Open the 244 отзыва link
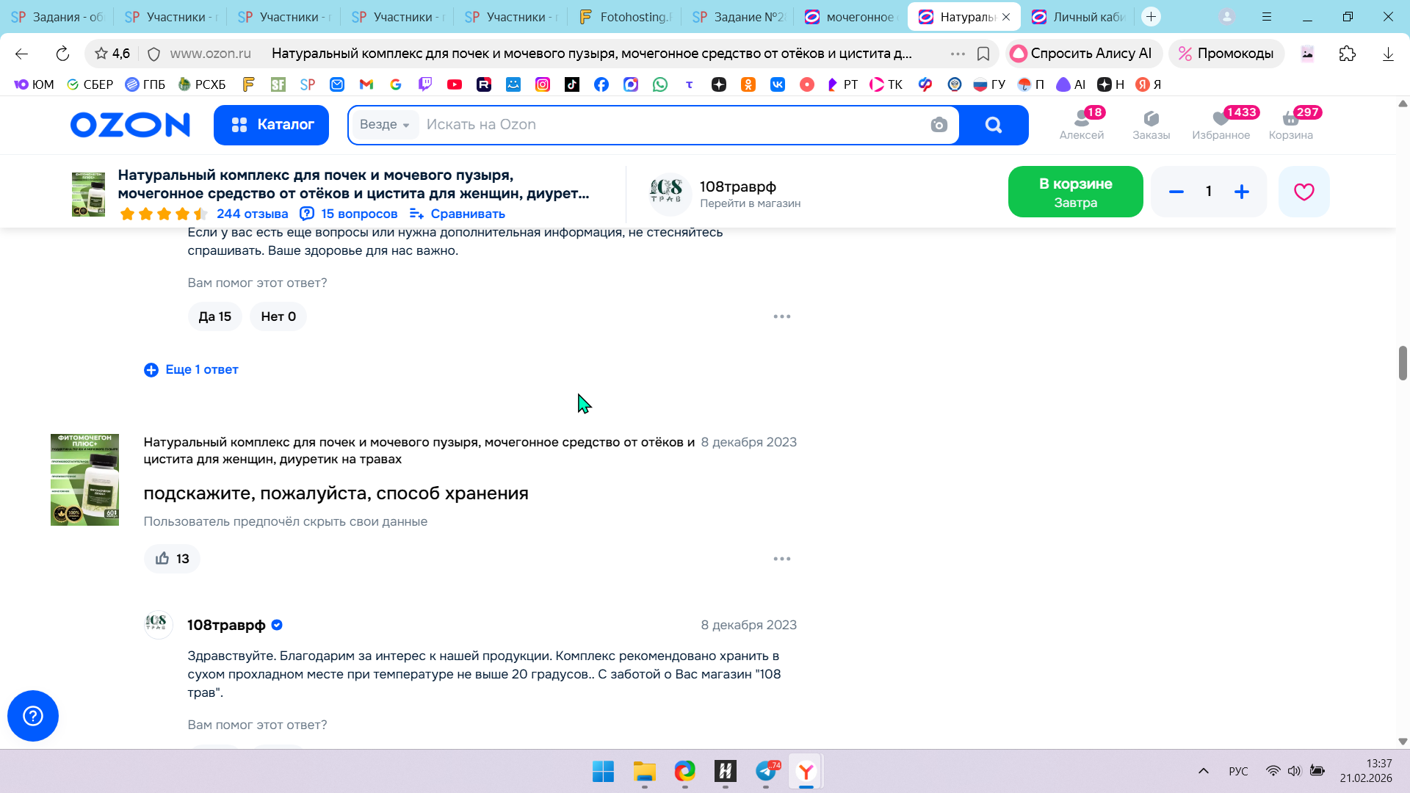Image resolution: width=1410 pixels, height=793 pixels. point(252,214)
